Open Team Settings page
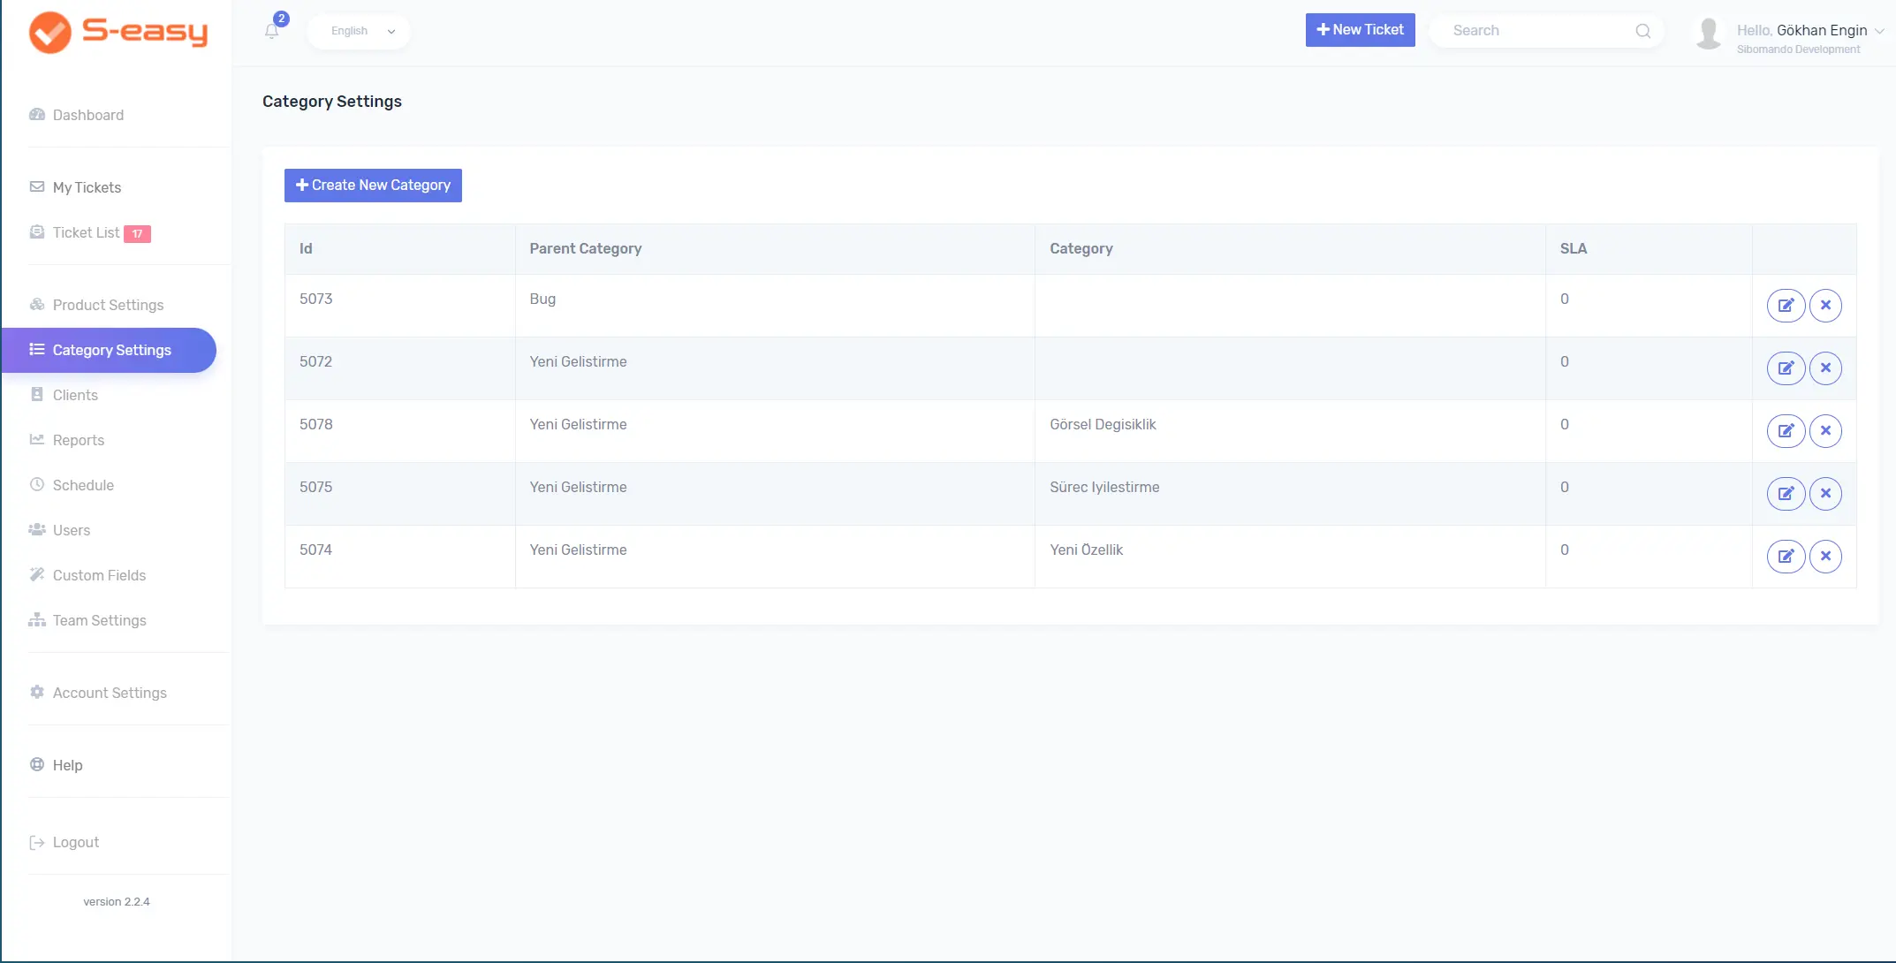This screenshot has width=1896, height=963. [99, 620]
